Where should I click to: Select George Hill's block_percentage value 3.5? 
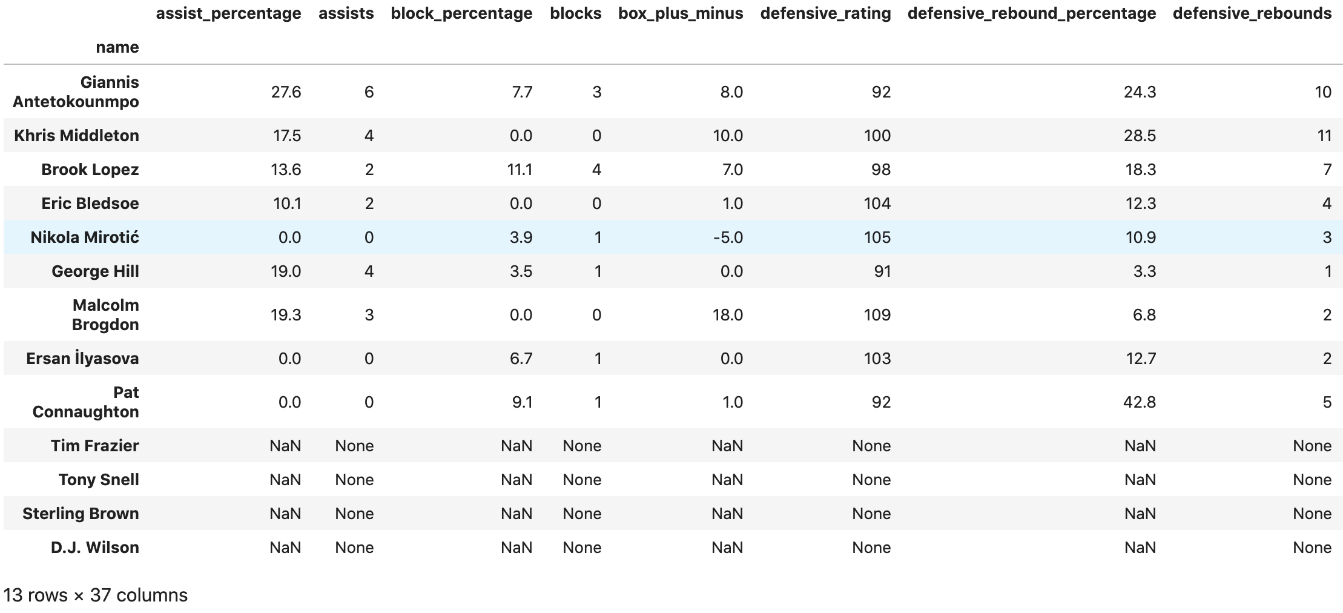click(x=521, y=271)
